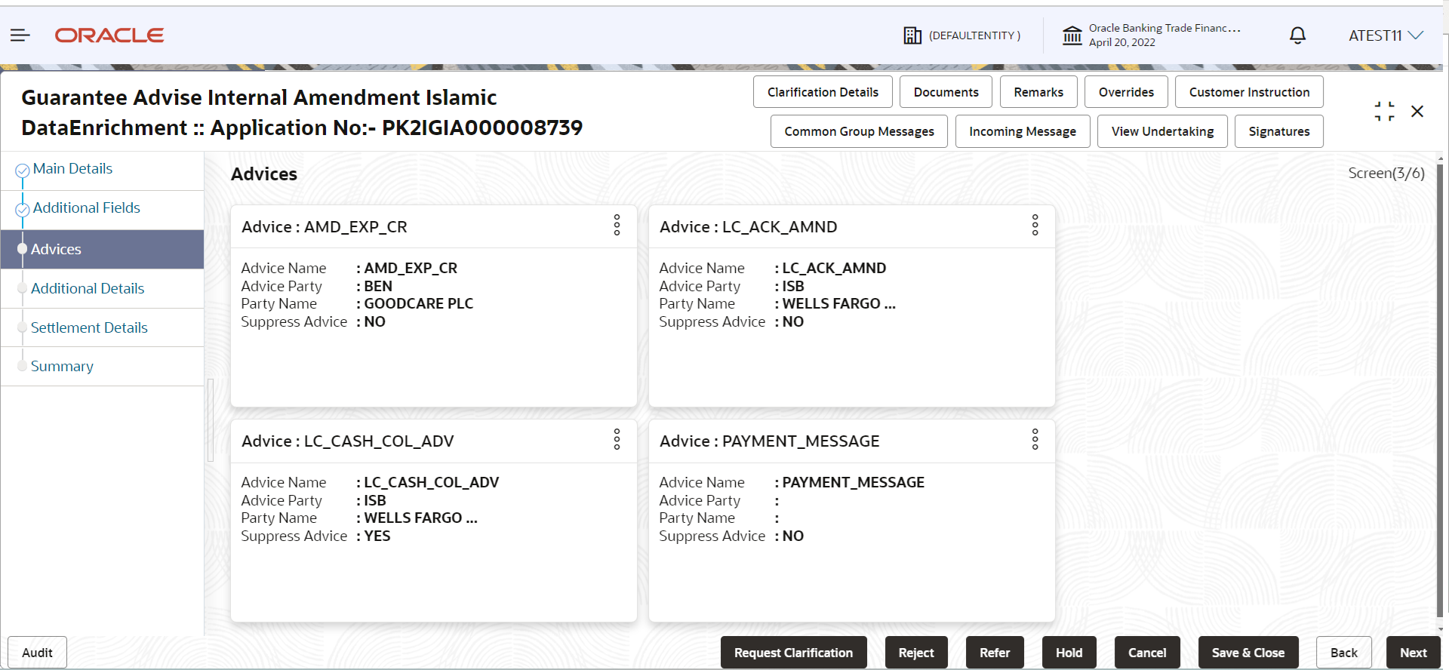Click the BEN advice party value
Image resolution: width=1449 pixels, height=670 pixels.
coord(378,286)
